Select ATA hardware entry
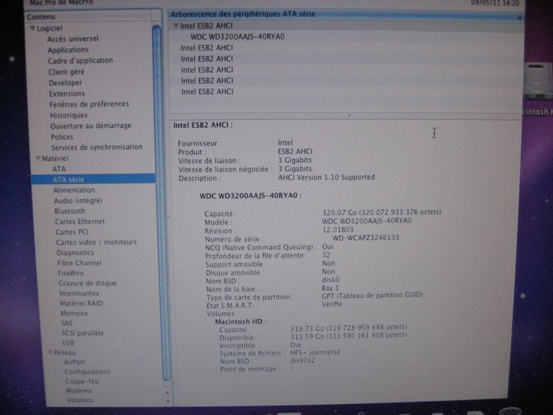The width and height of the screenshot is (553, 415). click(x=59, y=169)
